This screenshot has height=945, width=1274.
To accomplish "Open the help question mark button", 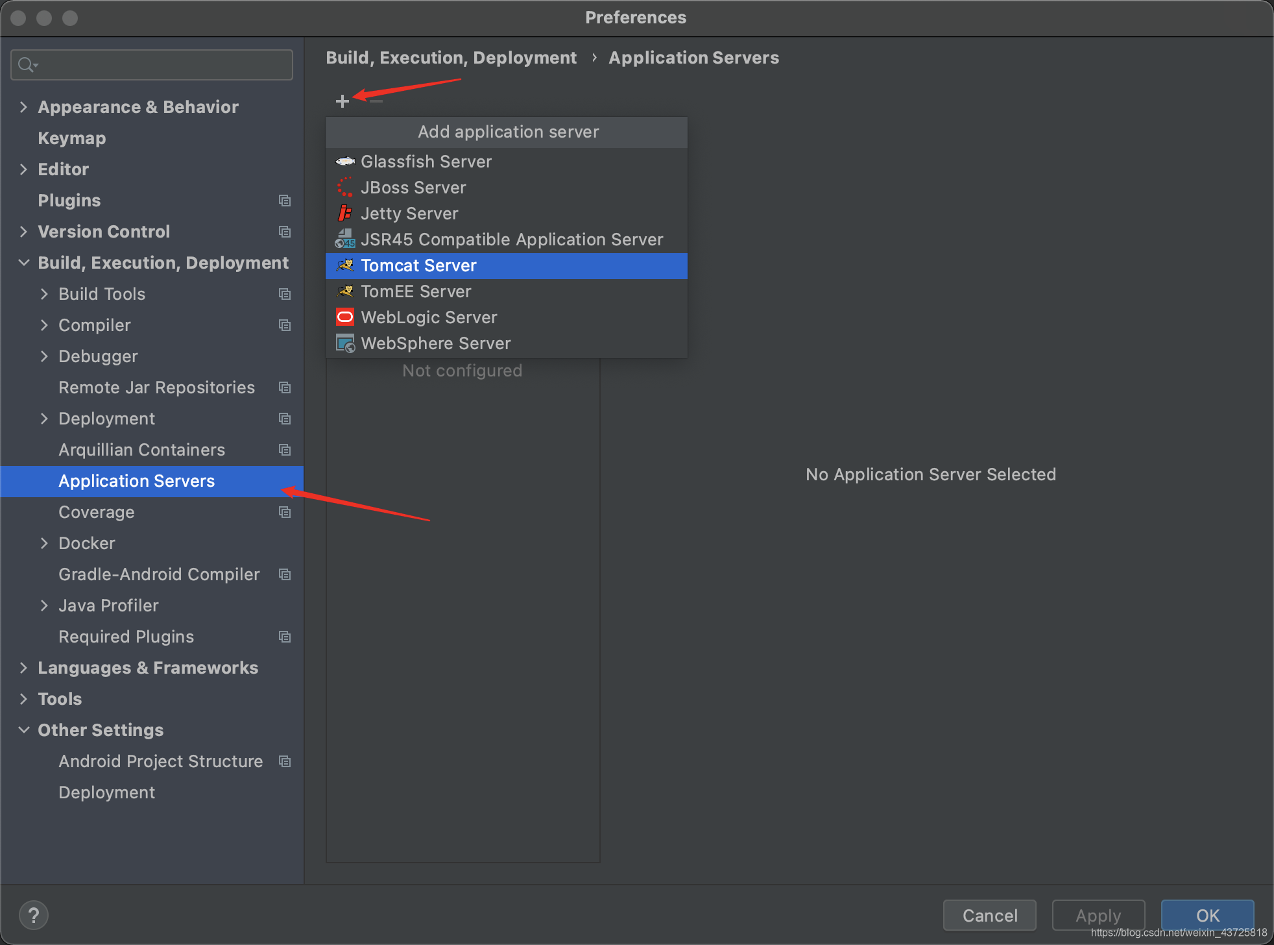I will [34, 915].
